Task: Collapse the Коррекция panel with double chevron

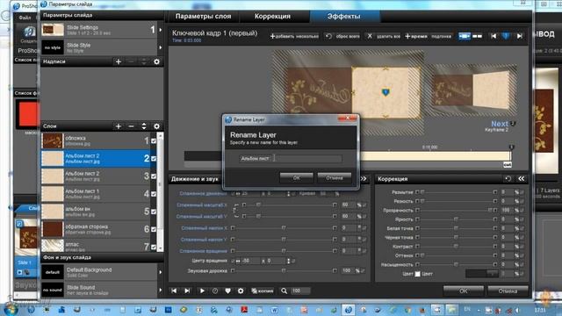Action: coord(521,178)
